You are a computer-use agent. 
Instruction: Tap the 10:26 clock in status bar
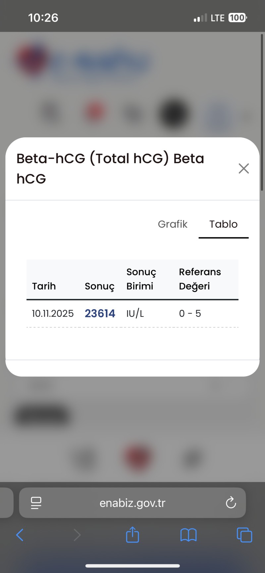coord(43,18)
